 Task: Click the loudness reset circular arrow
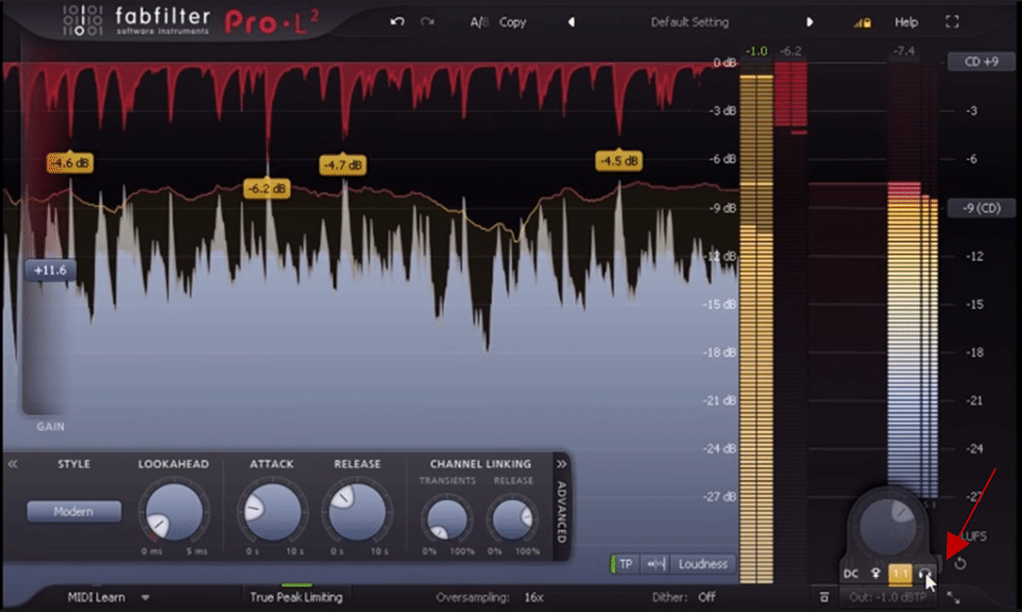click(x=960, y=564)
